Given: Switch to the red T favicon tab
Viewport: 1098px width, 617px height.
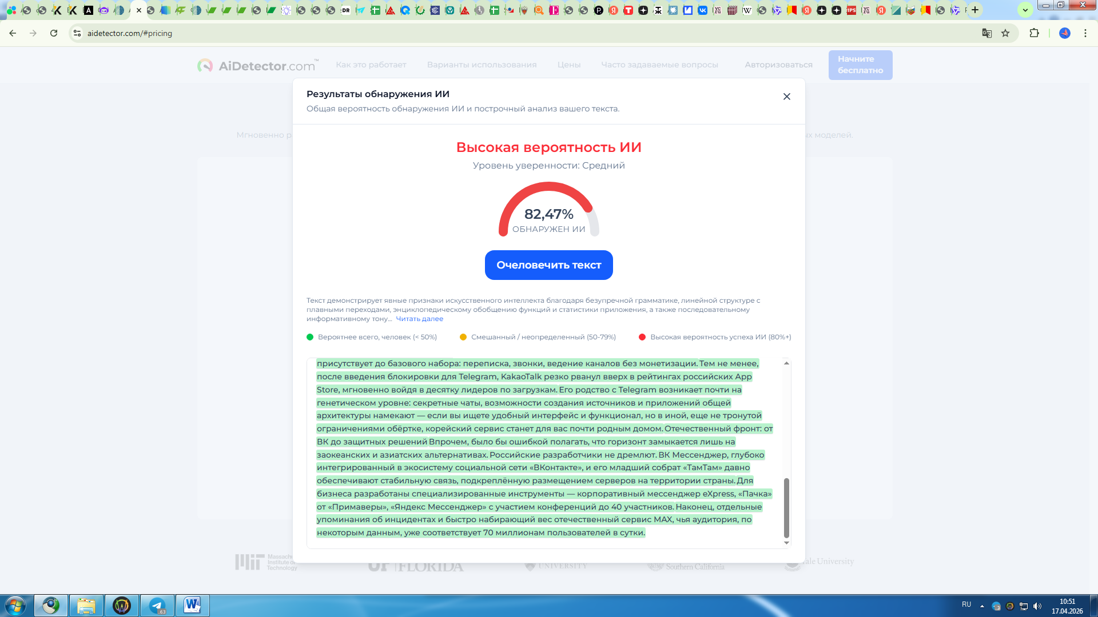Looking at the screenshot, I should 628,10.
